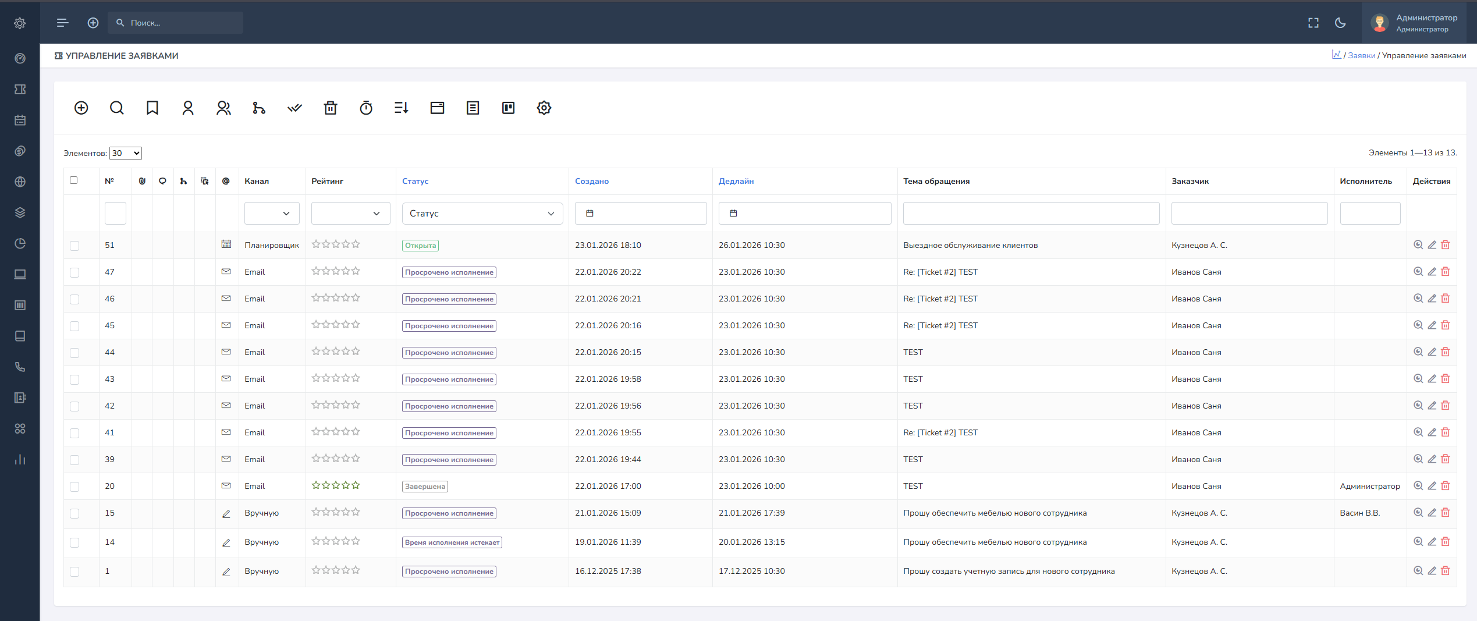Open the elements per page dropdown
This screenshot has height=621, width=1477.
(x=126, y=153)
